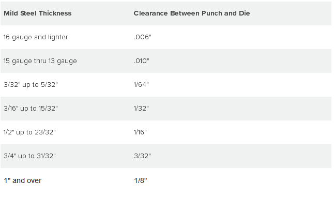Click the 3/4" up to 31/32" cell
334x198 pixels.
(x=29, y=156)
